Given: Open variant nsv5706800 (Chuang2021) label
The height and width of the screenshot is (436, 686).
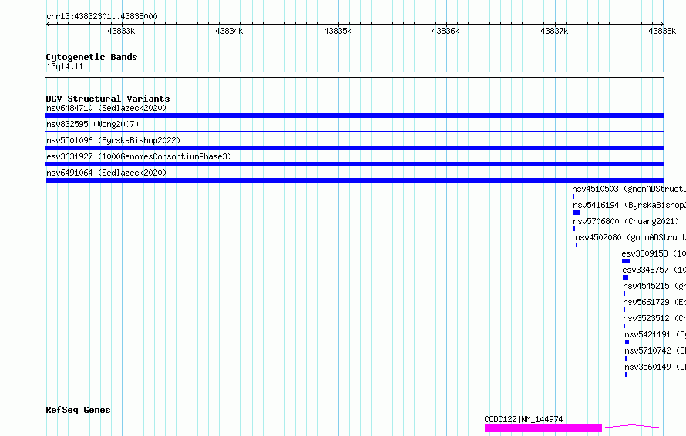Looking at the screenshot, I should pyautogui.click(x=626, y=221).
